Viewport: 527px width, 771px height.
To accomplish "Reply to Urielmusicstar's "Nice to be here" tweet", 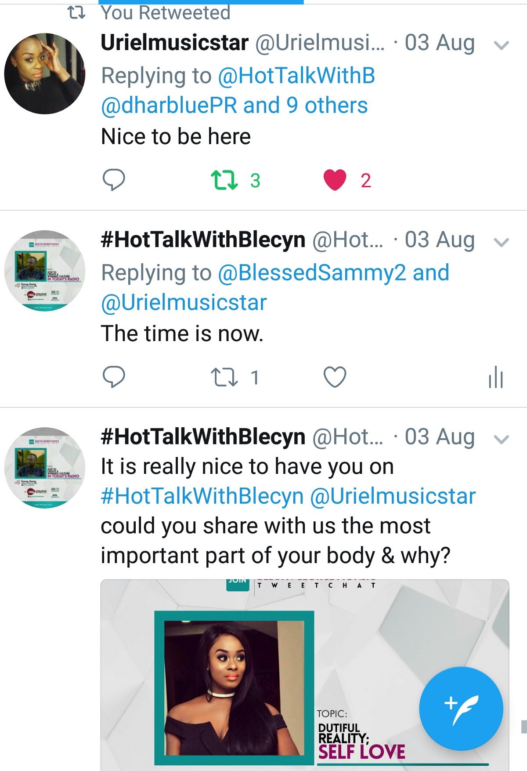I will (114, 179).
